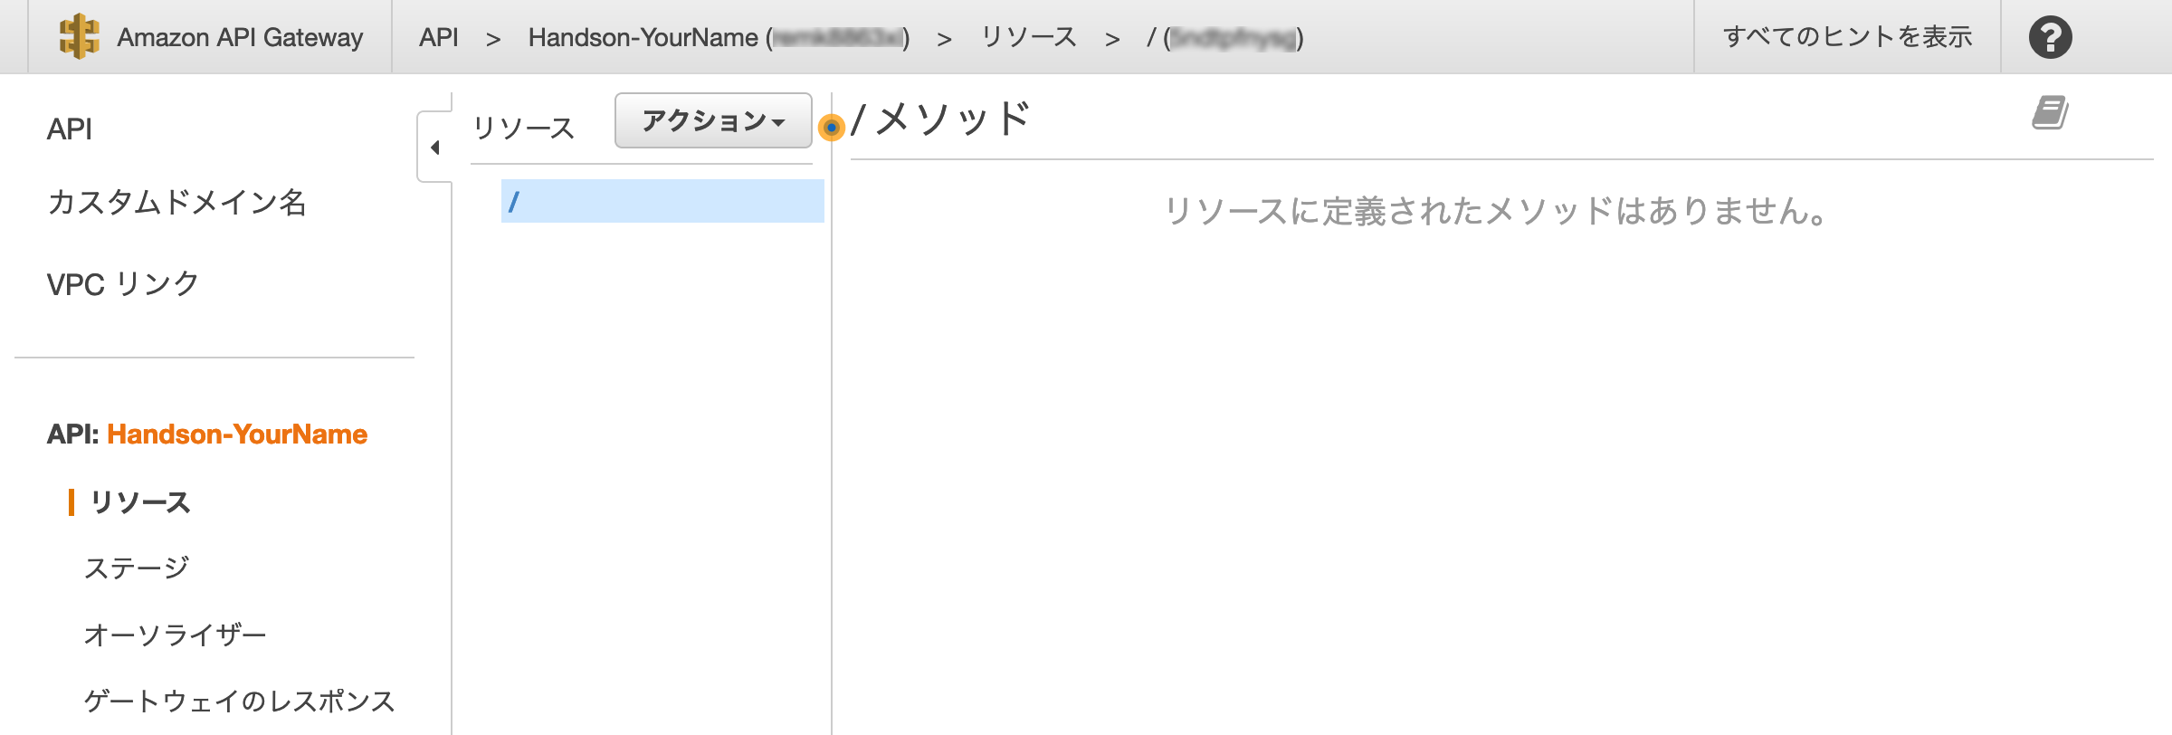Click the API breadcrumb link
Viewport: 2172px width, 735px height.
coord(439,37)
